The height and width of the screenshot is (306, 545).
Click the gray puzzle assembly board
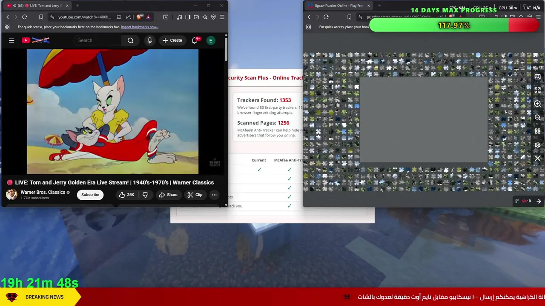[424, 120]
